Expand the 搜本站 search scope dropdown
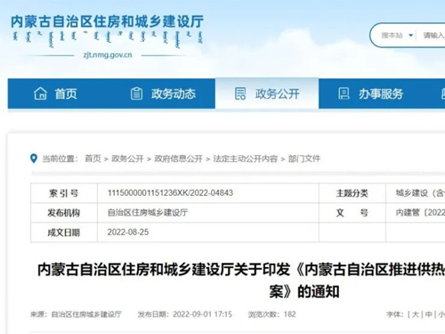445x334 pixels. click(x=397, y=36)
